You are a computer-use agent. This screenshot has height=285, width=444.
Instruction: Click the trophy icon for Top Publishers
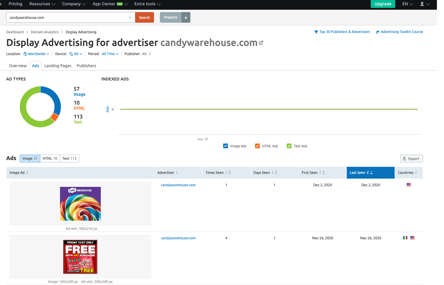tap(316, 32)
